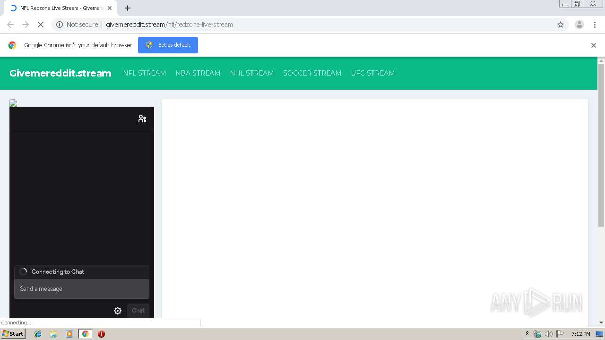Viewport: 605px width, 340px height.
Task: Click scrollbar down arrow
Action: (x=601, y=323)
